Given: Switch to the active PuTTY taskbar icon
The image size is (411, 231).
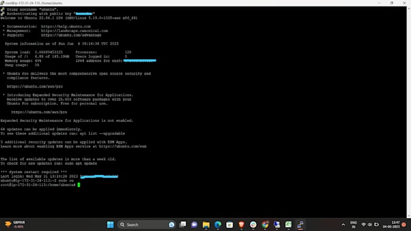Looking at the screenshot, I should 300,224.
